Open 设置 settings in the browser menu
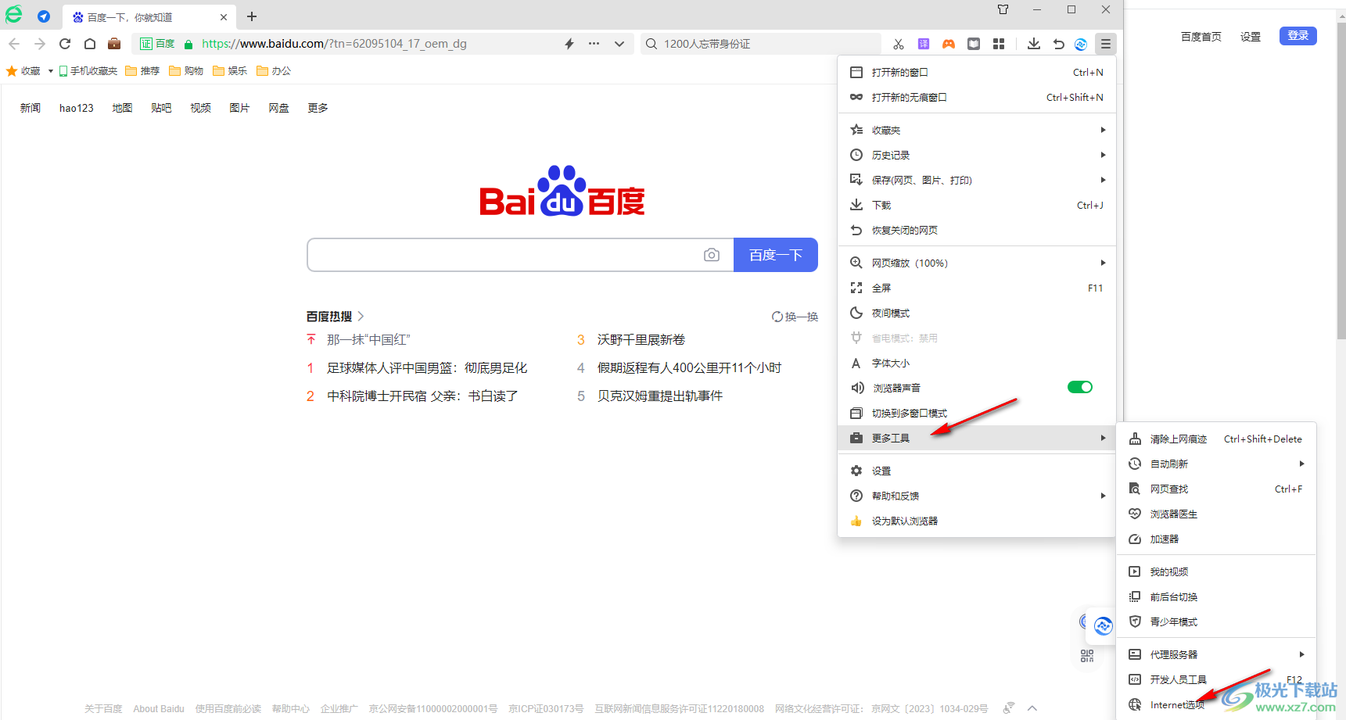This screenshot has height=720, width=1346. (x=977, y=471)
